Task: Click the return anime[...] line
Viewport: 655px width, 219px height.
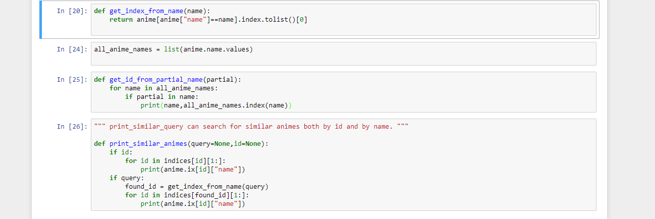Action: [208, 19]
